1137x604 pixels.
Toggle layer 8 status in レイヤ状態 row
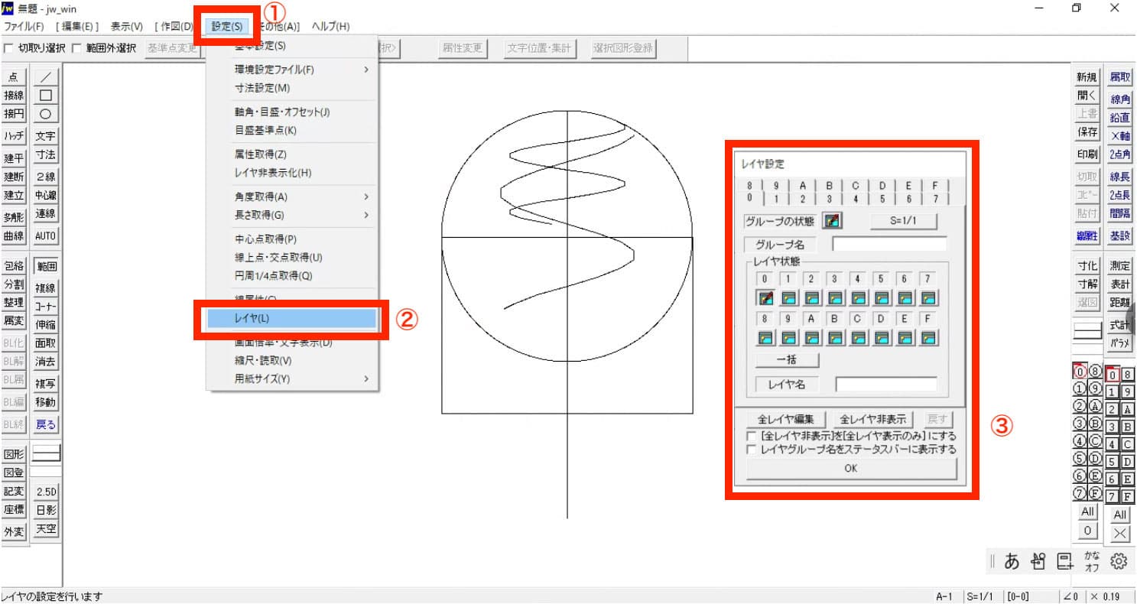[765, 337]
